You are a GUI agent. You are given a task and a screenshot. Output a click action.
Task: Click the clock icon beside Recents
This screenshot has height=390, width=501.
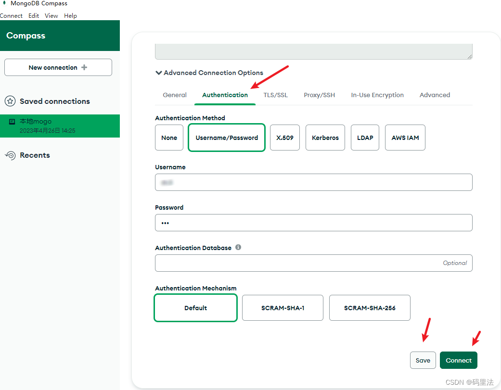tap(10, 155)
